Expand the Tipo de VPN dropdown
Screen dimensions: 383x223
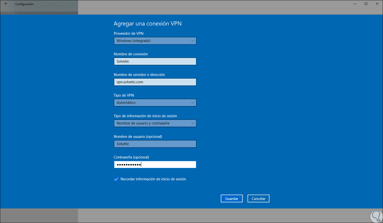pos(155,103)
